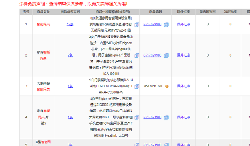Image resolution: width=250 pixels, height=146 pixels.
Task: Copy product code icon in row 5
Action: tap(166, 144)
